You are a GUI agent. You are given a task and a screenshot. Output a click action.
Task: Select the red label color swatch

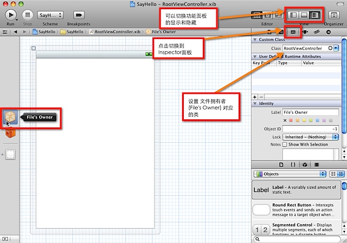[x=291, y=120]
